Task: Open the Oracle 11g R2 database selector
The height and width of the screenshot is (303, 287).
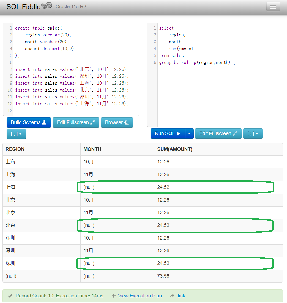Action: coord(71,7)
